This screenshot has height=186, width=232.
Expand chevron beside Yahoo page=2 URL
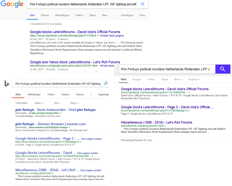click(x=189, y=111)
